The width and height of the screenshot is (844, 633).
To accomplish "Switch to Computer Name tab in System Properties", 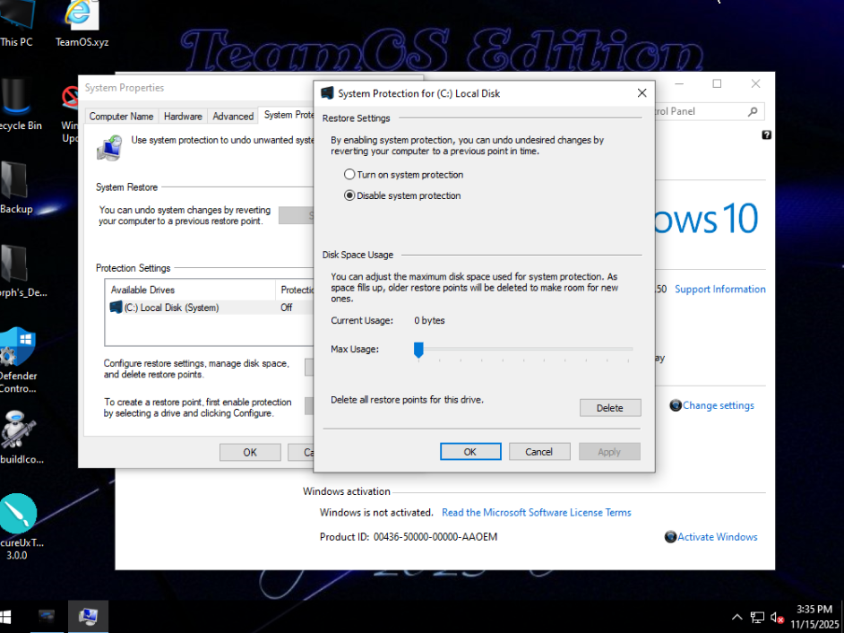I will pos(121,117).
